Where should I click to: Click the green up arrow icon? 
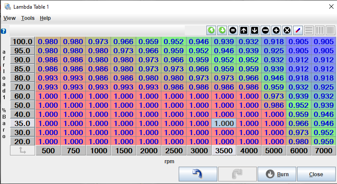211,30
